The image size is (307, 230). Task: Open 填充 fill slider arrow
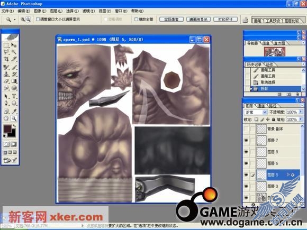pos(301,119)
